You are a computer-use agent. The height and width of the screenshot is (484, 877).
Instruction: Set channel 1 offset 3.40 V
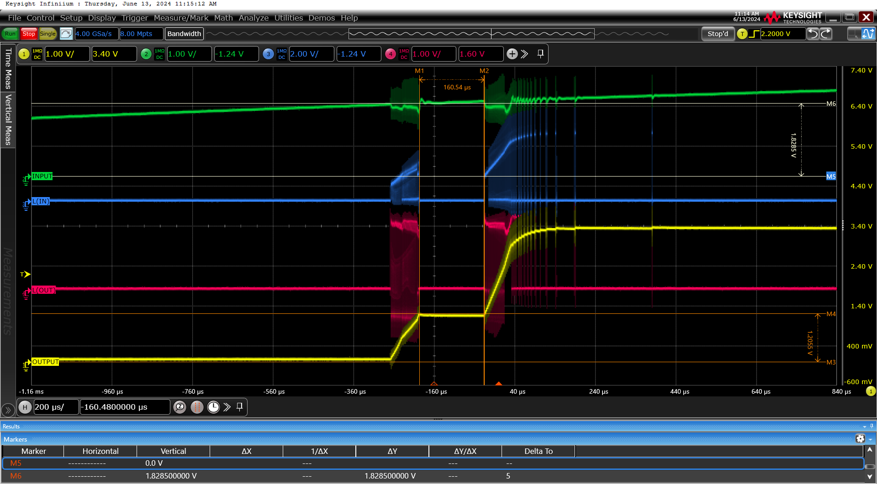114,54
